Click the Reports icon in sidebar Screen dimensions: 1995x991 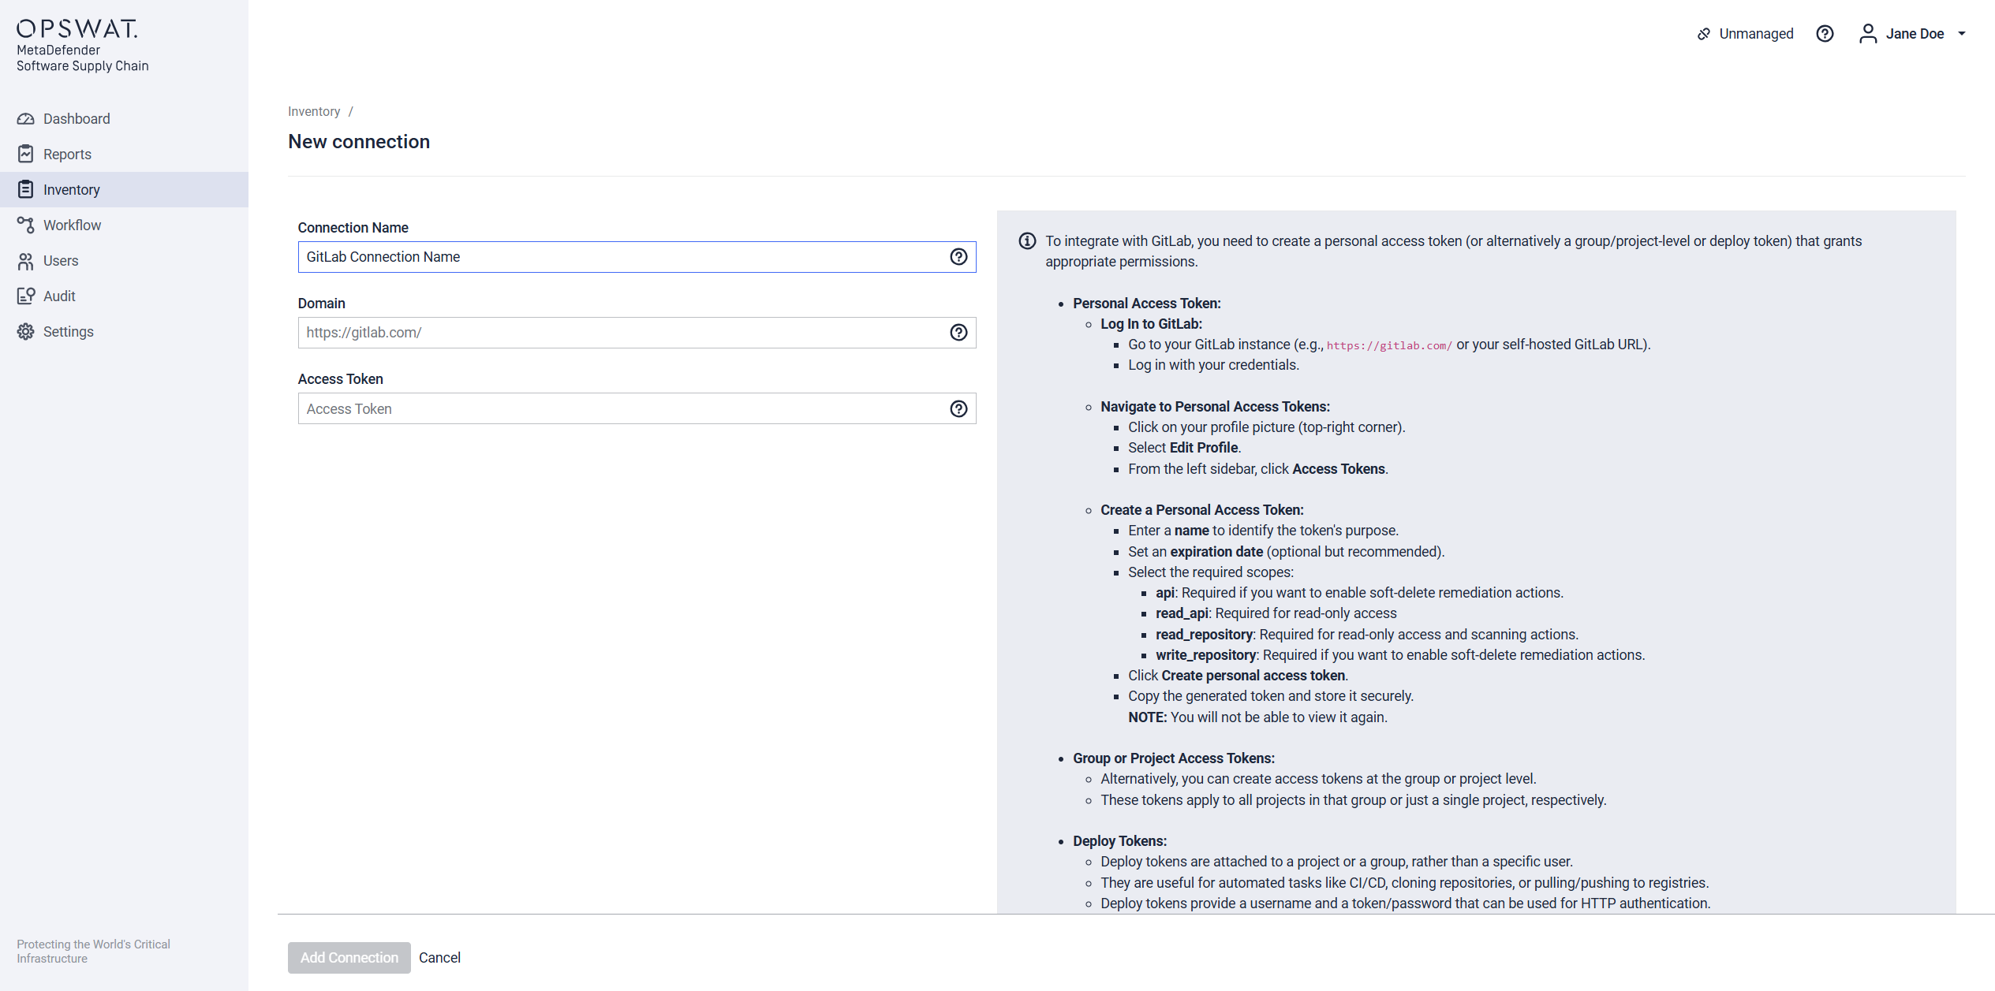[26, 155]
